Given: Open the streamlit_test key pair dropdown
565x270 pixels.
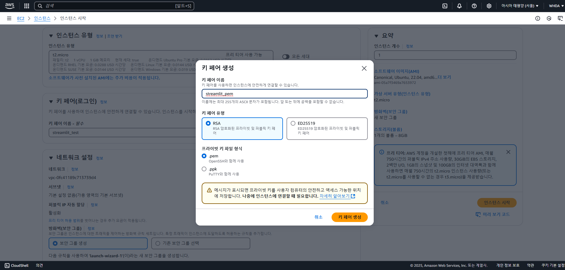Looking at the screenshot, I should coord(122,132).
